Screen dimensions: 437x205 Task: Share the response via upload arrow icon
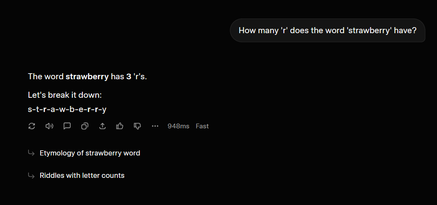click(103, 126)
